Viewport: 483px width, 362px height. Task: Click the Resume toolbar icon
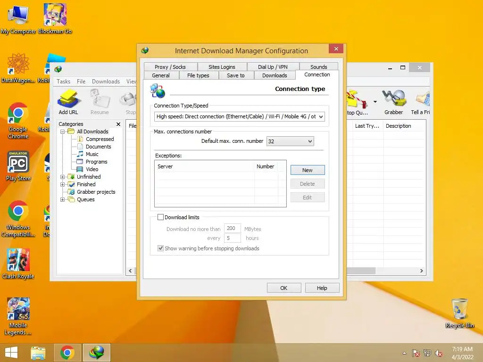click(x=100, y=102)
